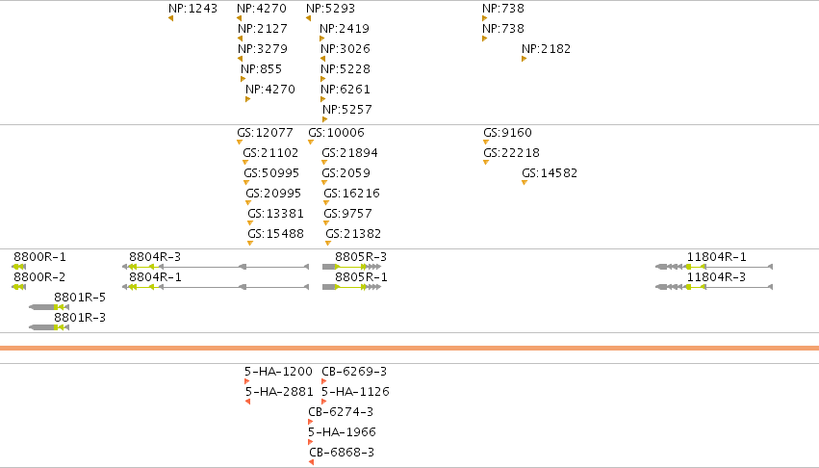Click the triangle marker under GS:10006
The width and height of the screenshot is (819, 468).
(x=311, y=143)
